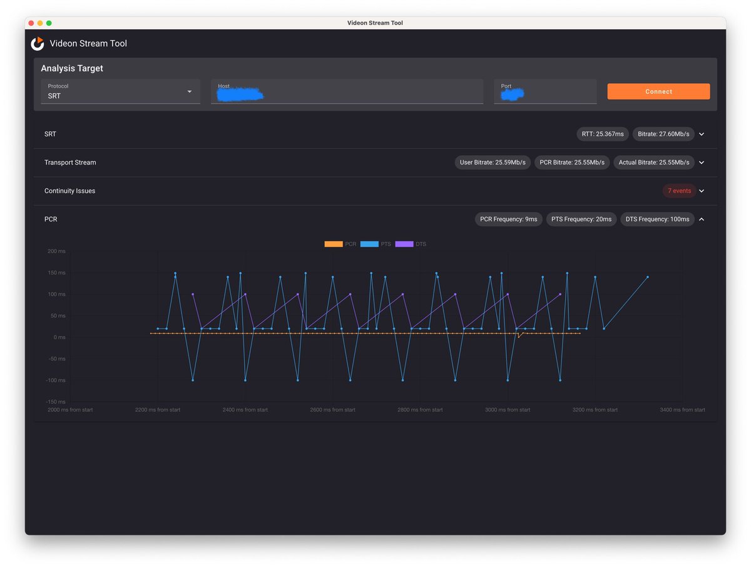
Task: Click the Transport Stream section title
Action: click(x=70, y=163)
